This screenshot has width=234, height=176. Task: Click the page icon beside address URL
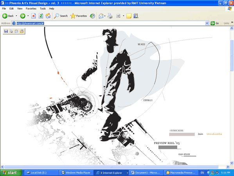[14, 24]
